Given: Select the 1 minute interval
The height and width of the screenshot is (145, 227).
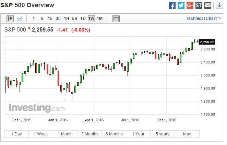Looking at the screenshot, I should [34, 19].
